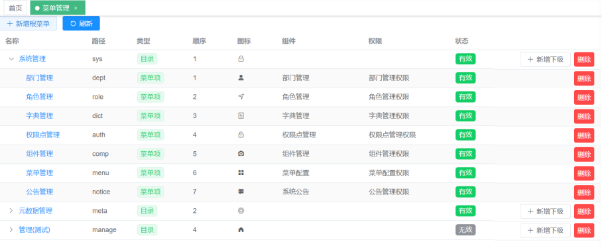The image size is (602, 248).
Task: Click the 无效 status tag
Action: tap(465, 230)
